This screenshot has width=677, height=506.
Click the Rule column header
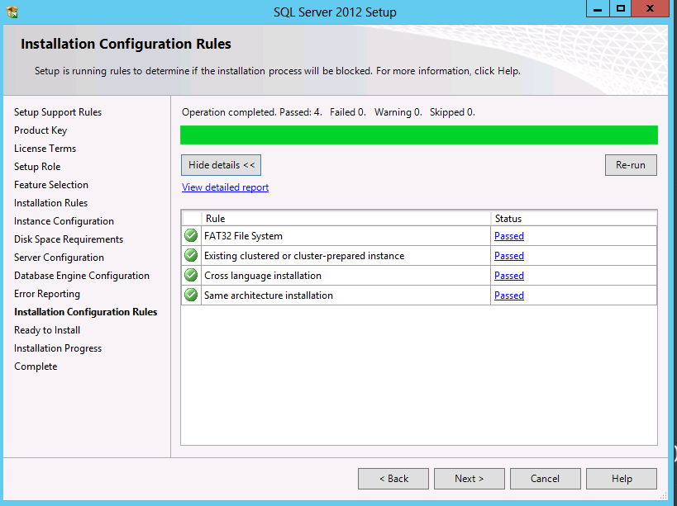(x=346, y=219)
